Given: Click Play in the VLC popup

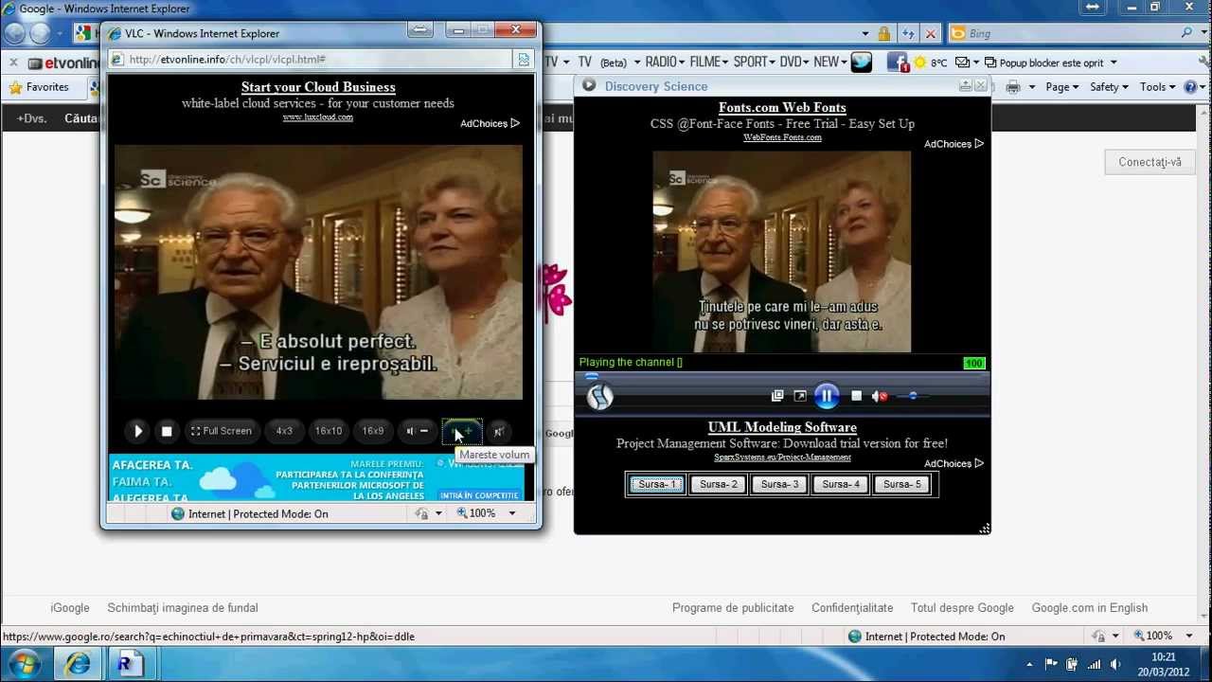Looking at the screenshot, I should point(138,431).
